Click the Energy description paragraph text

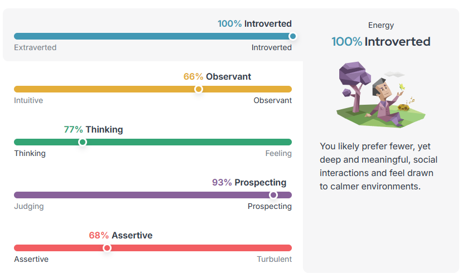point(379,166)
